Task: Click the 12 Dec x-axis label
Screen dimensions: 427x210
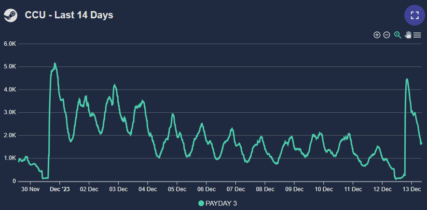Action: click(x=382, y=189)
